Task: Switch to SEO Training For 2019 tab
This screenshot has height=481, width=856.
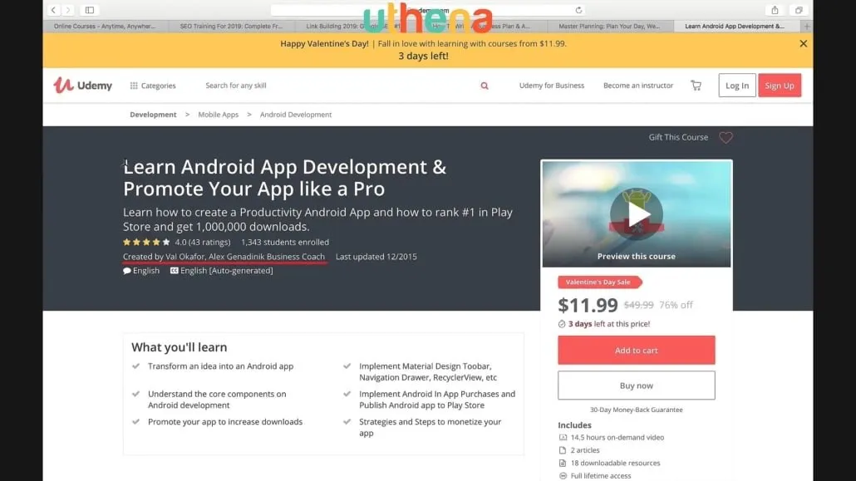Action: 231,26
